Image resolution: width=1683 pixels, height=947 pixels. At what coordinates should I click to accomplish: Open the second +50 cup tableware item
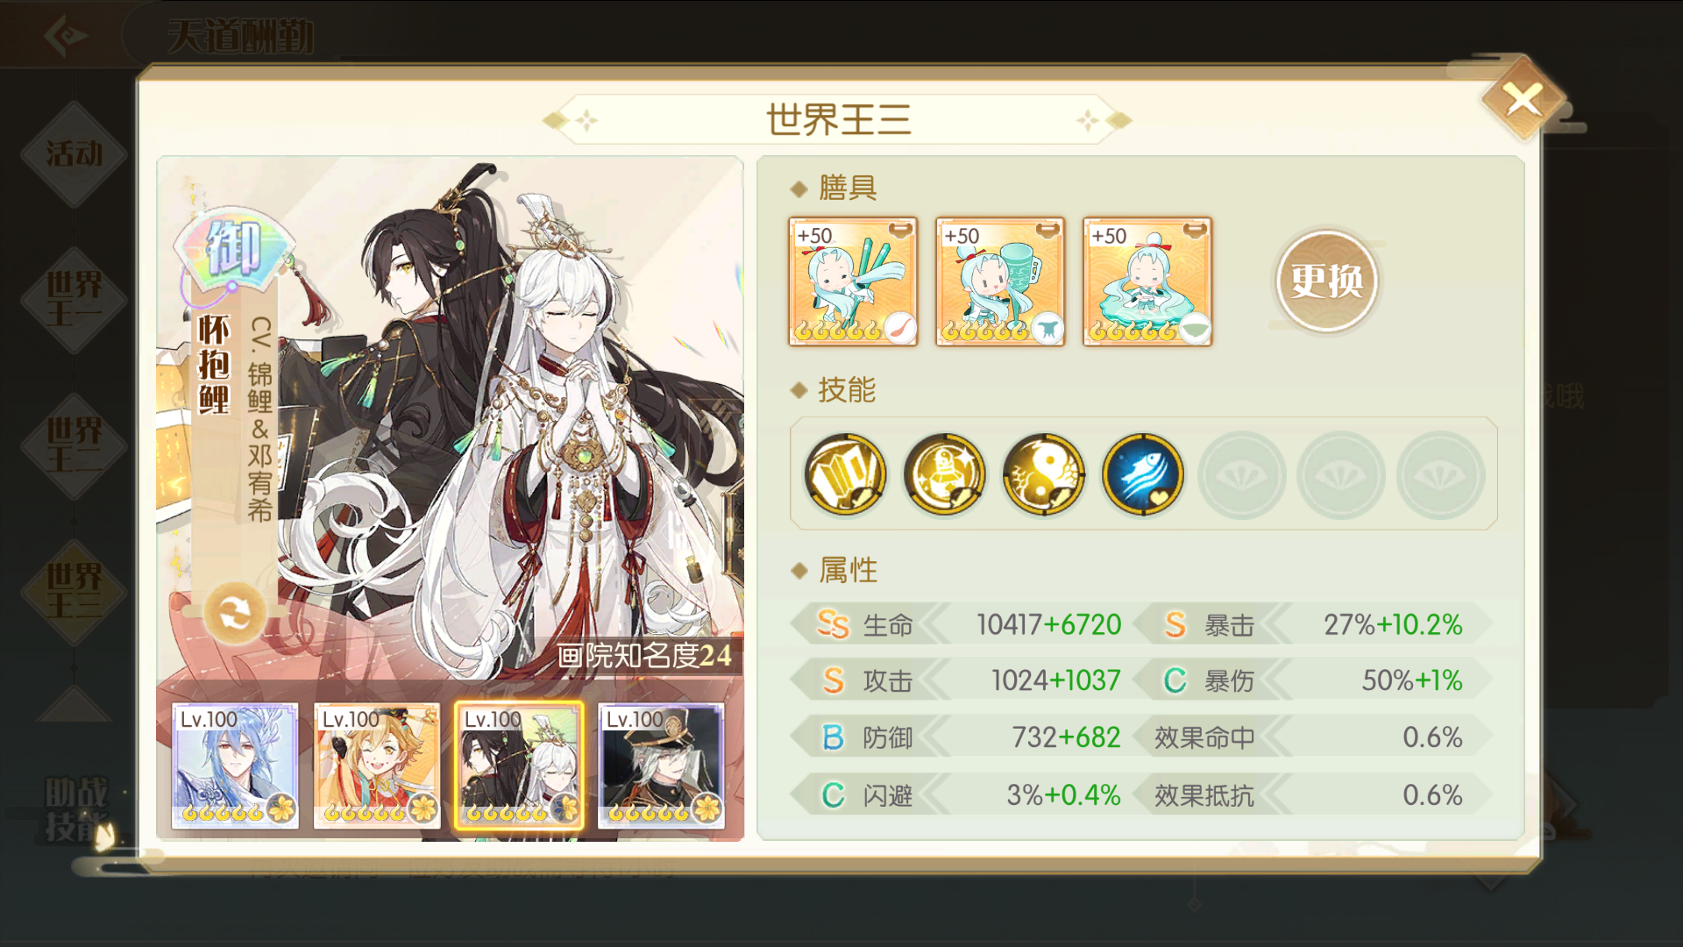(1000, 281)
